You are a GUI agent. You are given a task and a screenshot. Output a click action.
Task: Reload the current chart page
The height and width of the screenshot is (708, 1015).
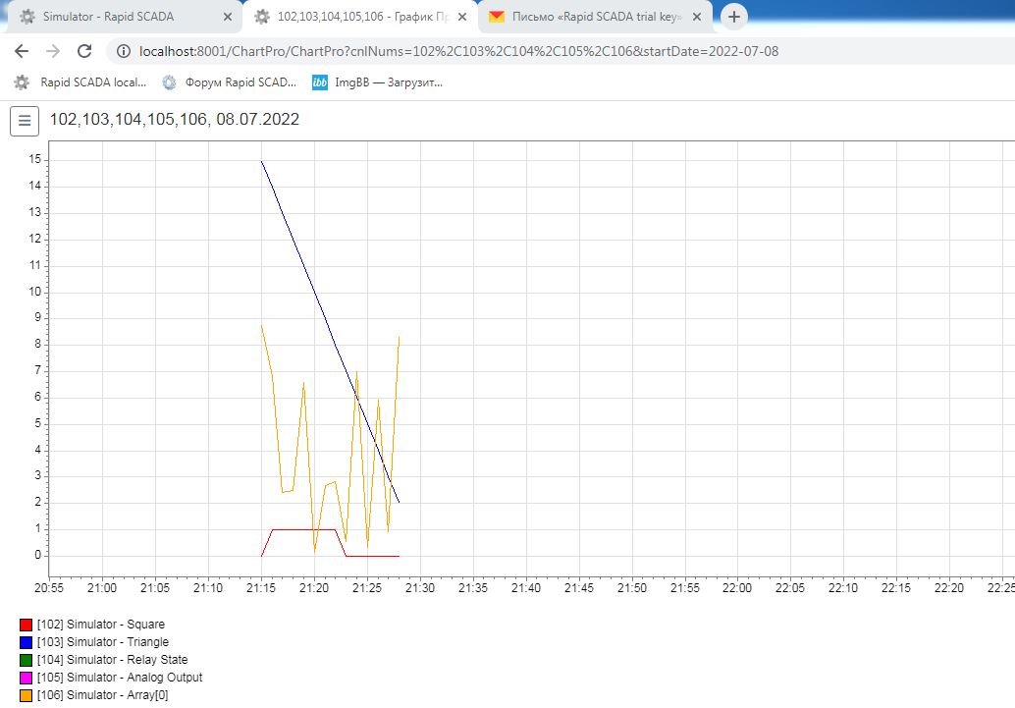(84, 51)
